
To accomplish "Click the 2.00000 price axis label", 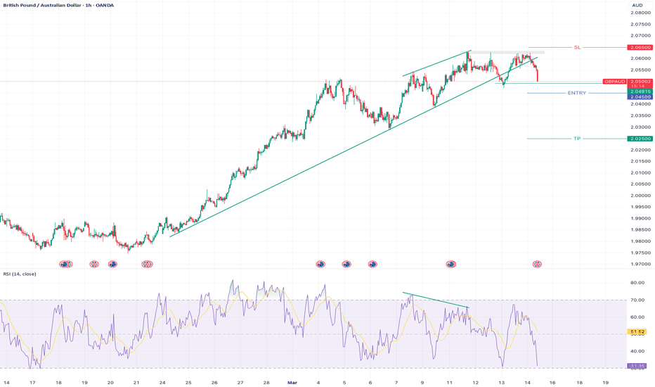I will pyautogui.click(x=640, y=196).
